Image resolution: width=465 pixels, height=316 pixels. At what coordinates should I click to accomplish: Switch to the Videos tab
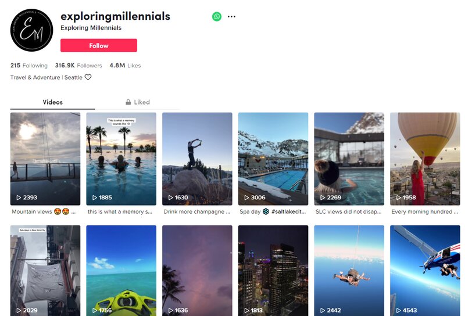(x=53, y=102)
